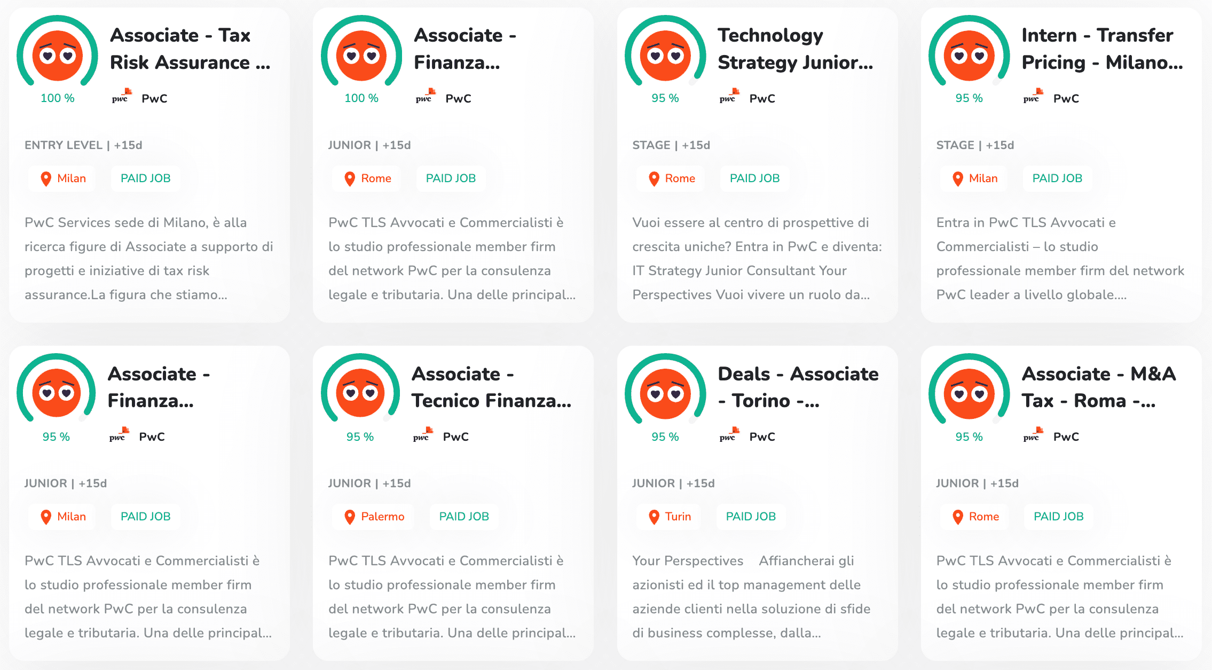Click the 100% match emoji on Tax Risk Assurance card

[x=58, y=55]
